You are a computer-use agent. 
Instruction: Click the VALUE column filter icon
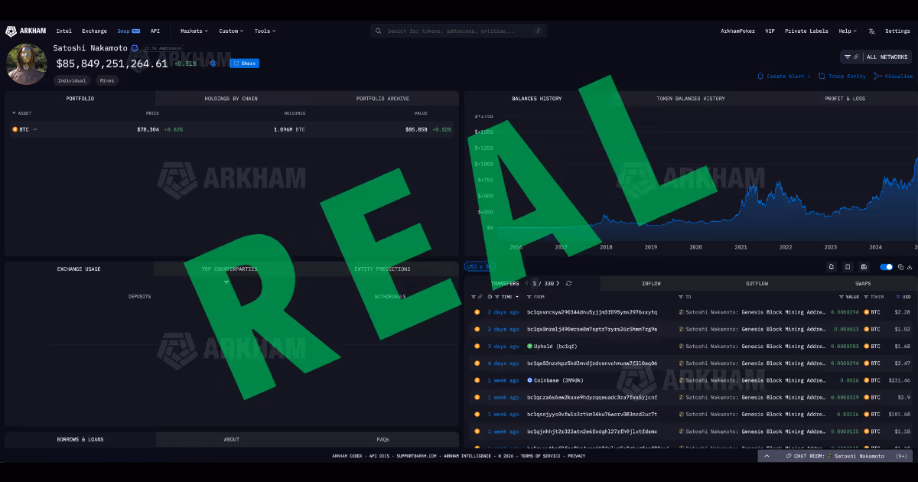841,297
